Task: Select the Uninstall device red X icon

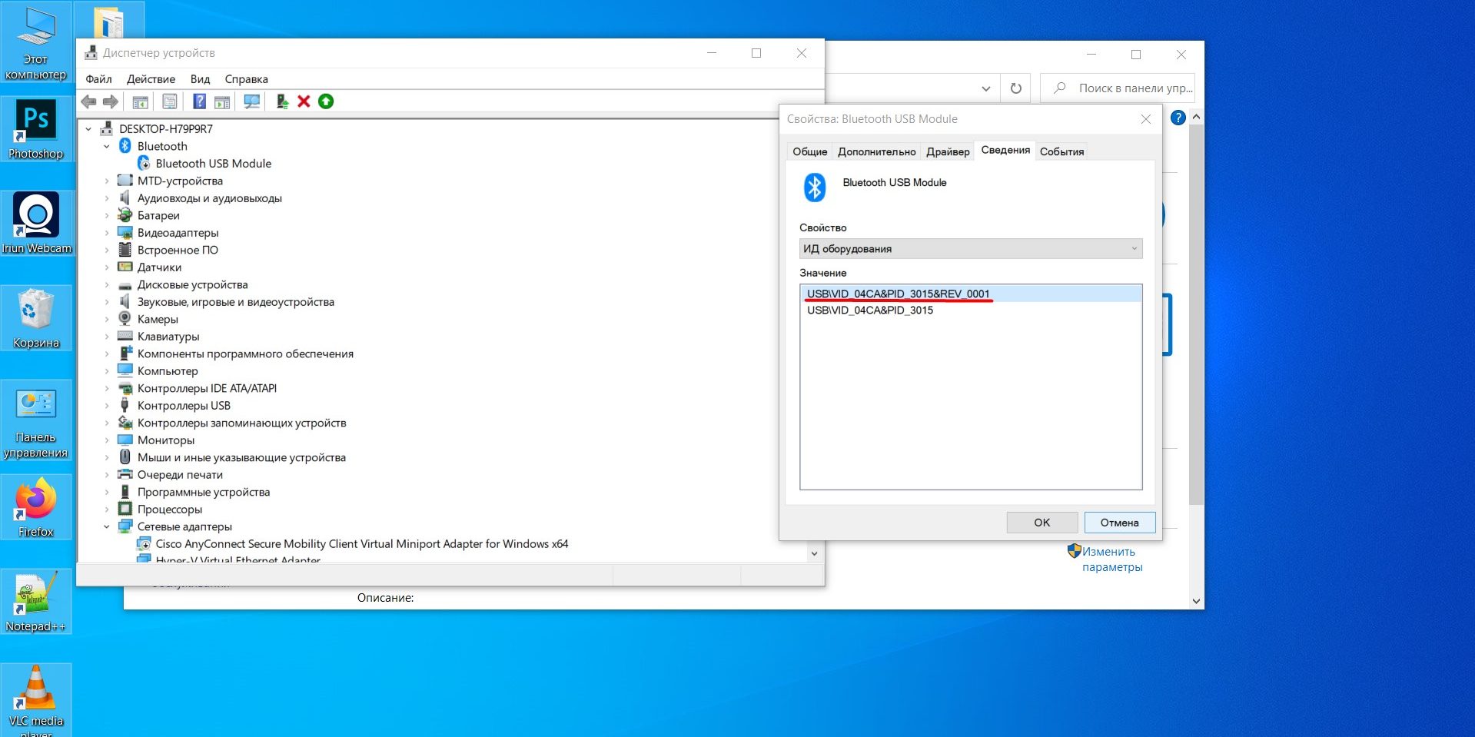Action: click(x=302, y=101)
